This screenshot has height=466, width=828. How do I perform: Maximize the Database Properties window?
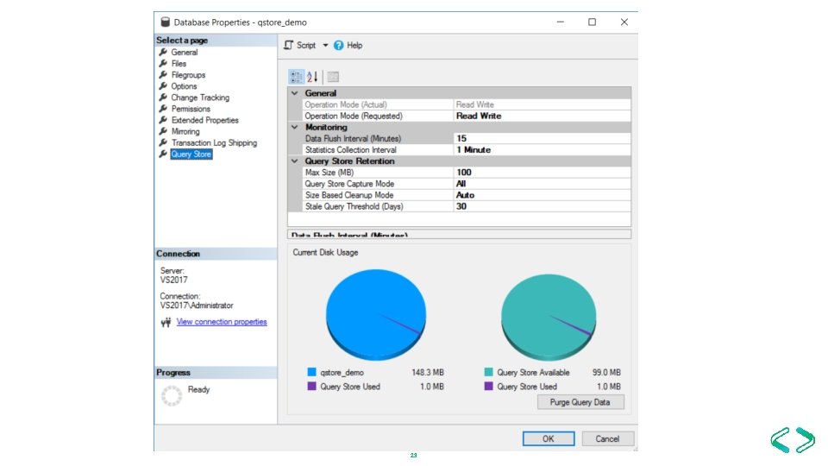pos(592,22)
